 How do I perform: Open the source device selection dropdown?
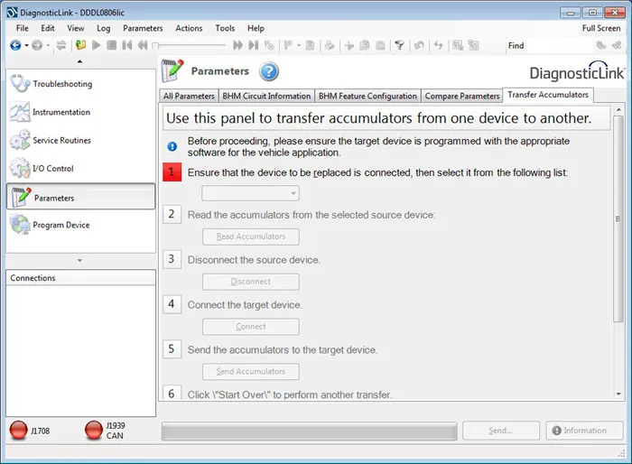pos(250,193)
